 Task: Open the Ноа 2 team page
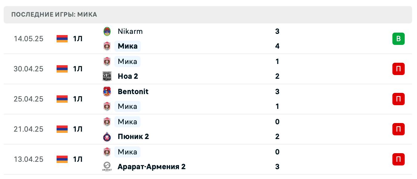point(128,76)
